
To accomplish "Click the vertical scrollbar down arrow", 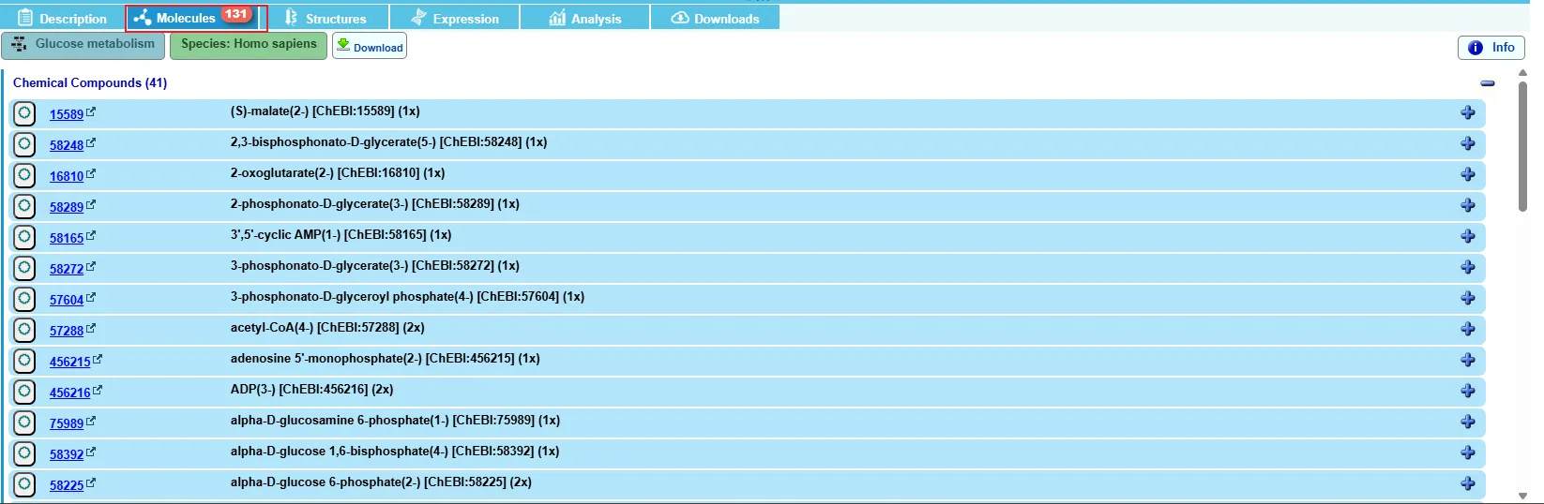I will coord(1522,496).
